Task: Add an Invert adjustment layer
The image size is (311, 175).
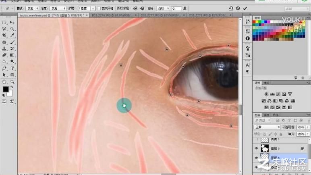Action: [266, 108]
